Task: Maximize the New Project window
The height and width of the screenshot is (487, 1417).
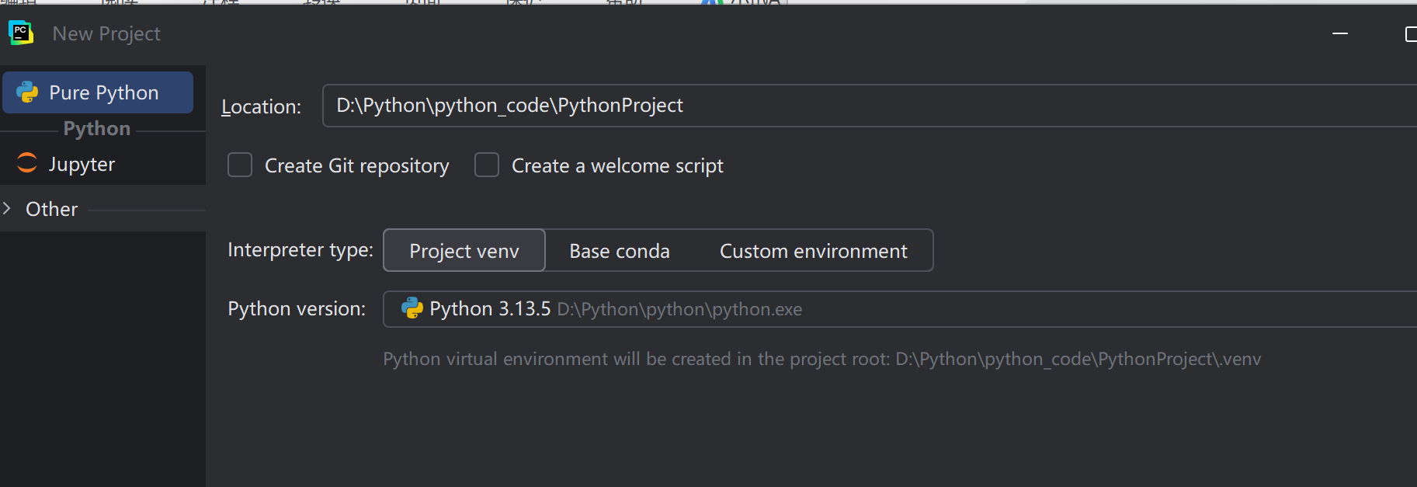Action: 1411,34
